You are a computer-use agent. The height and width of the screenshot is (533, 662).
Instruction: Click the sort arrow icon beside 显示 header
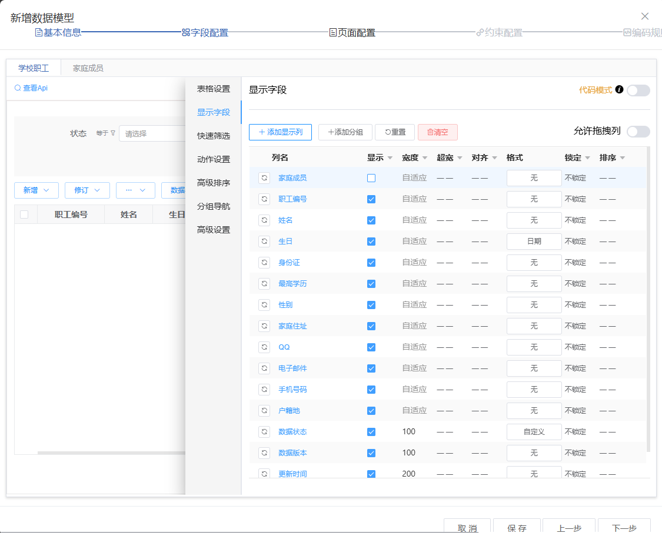pyautogui.click(x=390, y=158)
